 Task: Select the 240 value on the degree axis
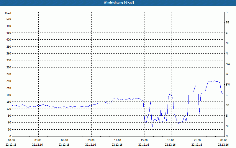click(x=9, y=81)
